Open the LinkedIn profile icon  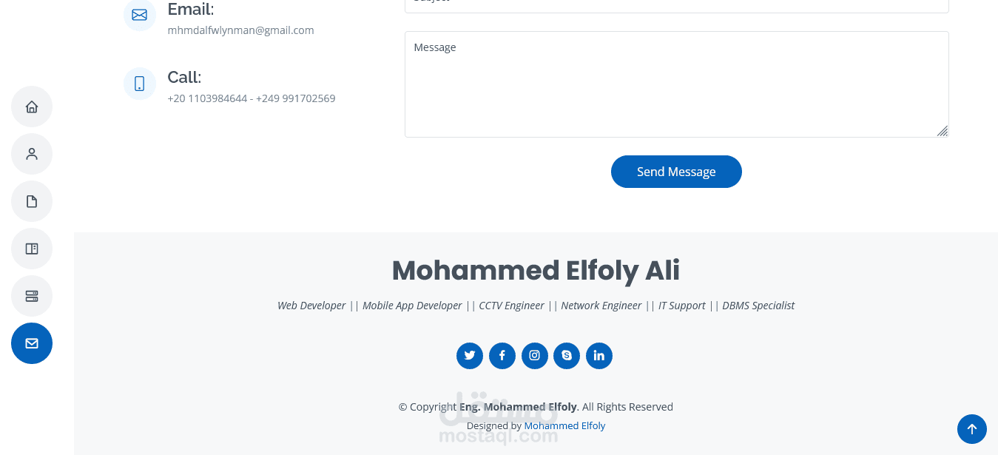(x=599, y=355)
